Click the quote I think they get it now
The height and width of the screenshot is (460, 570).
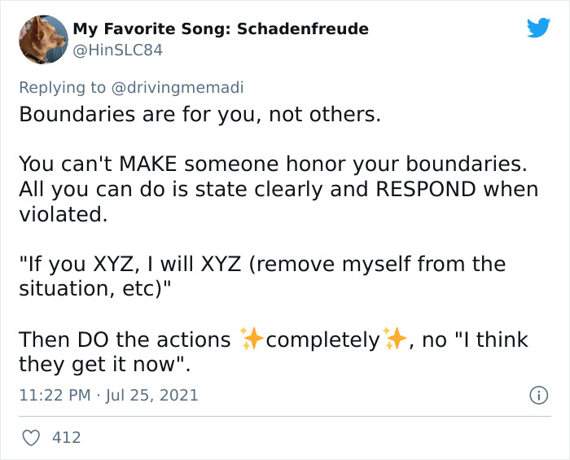click(274, 352)
